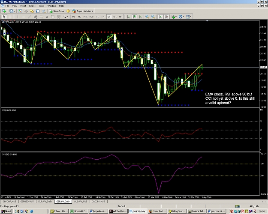Open the Charts menu
The image size is (268, 214).
tap(32, 6)
